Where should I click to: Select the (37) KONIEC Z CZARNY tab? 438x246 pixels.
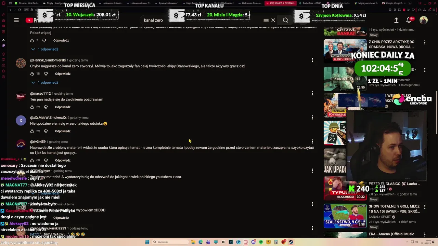point(280,3)
